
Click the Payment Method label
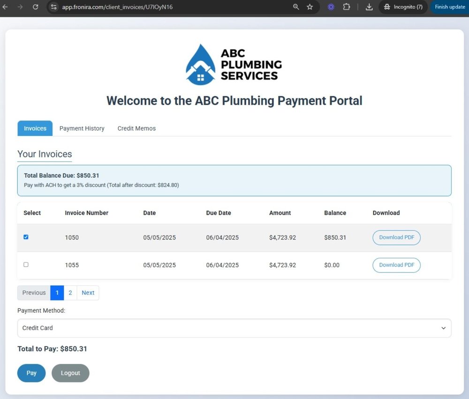pos(41,310)
